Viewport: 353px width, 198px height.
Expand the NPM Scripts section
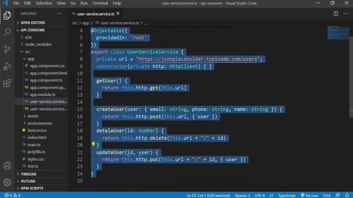pos(42,188)
